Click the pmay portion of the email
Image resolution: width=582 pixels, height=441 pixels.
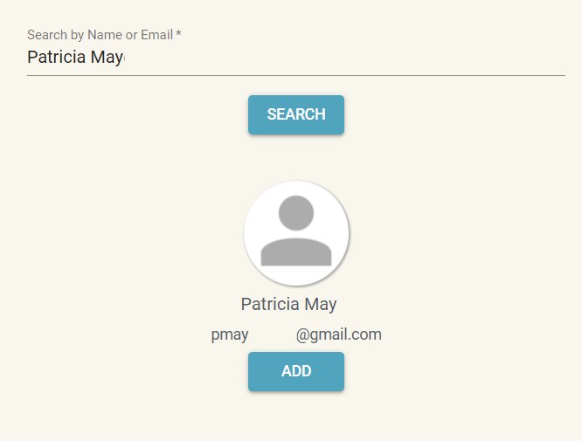(x=230, y=335)
